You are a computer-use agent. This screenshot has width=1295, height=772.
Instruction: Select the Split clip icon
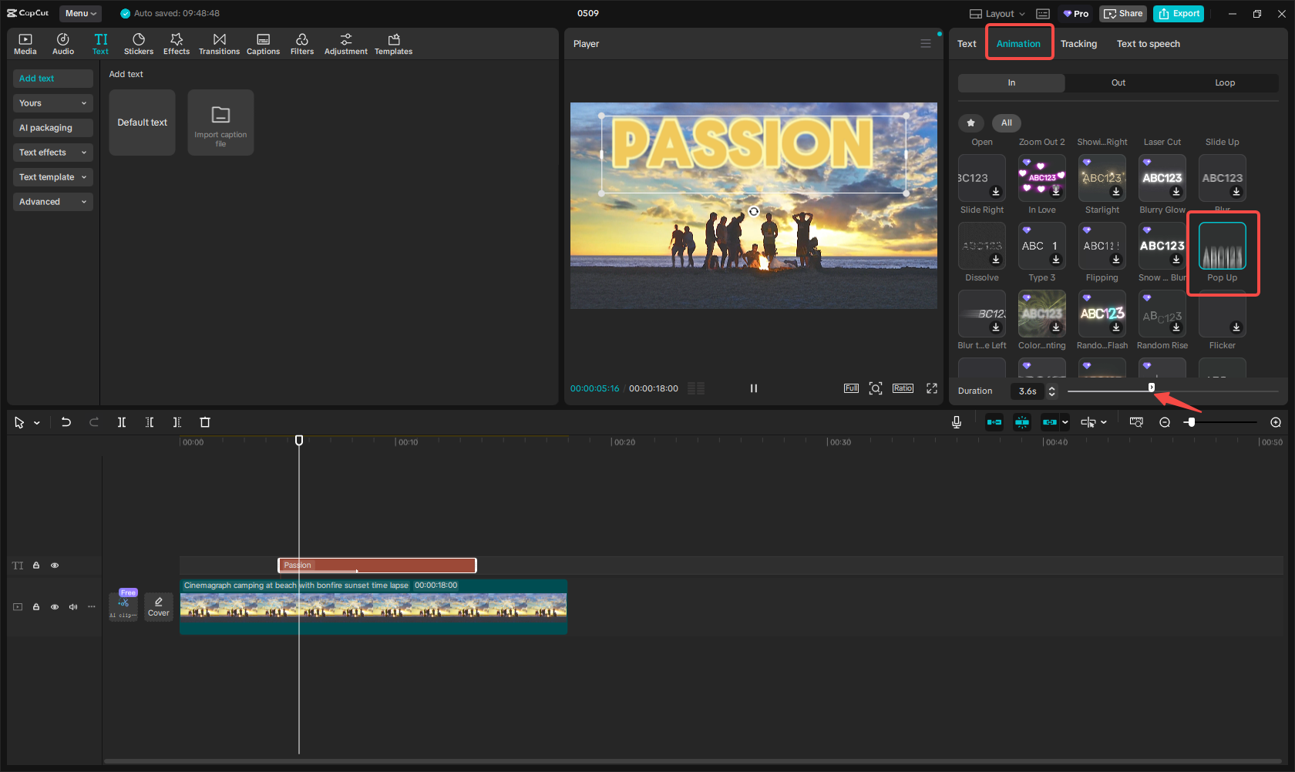[x=121, y=422]
